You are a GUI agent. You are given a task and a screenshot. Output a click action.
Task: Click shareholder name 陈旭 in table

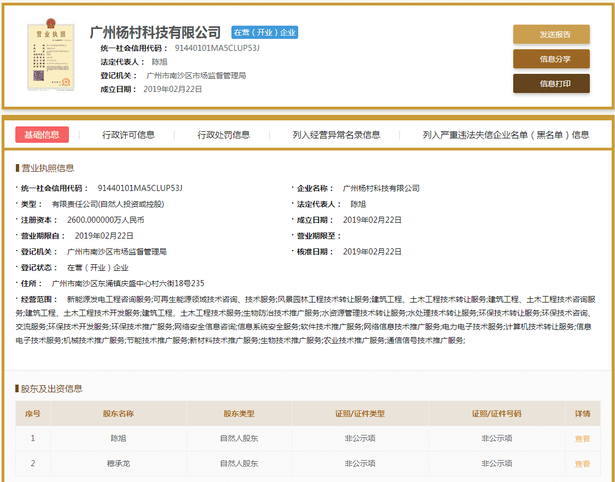tap(118, 438)
